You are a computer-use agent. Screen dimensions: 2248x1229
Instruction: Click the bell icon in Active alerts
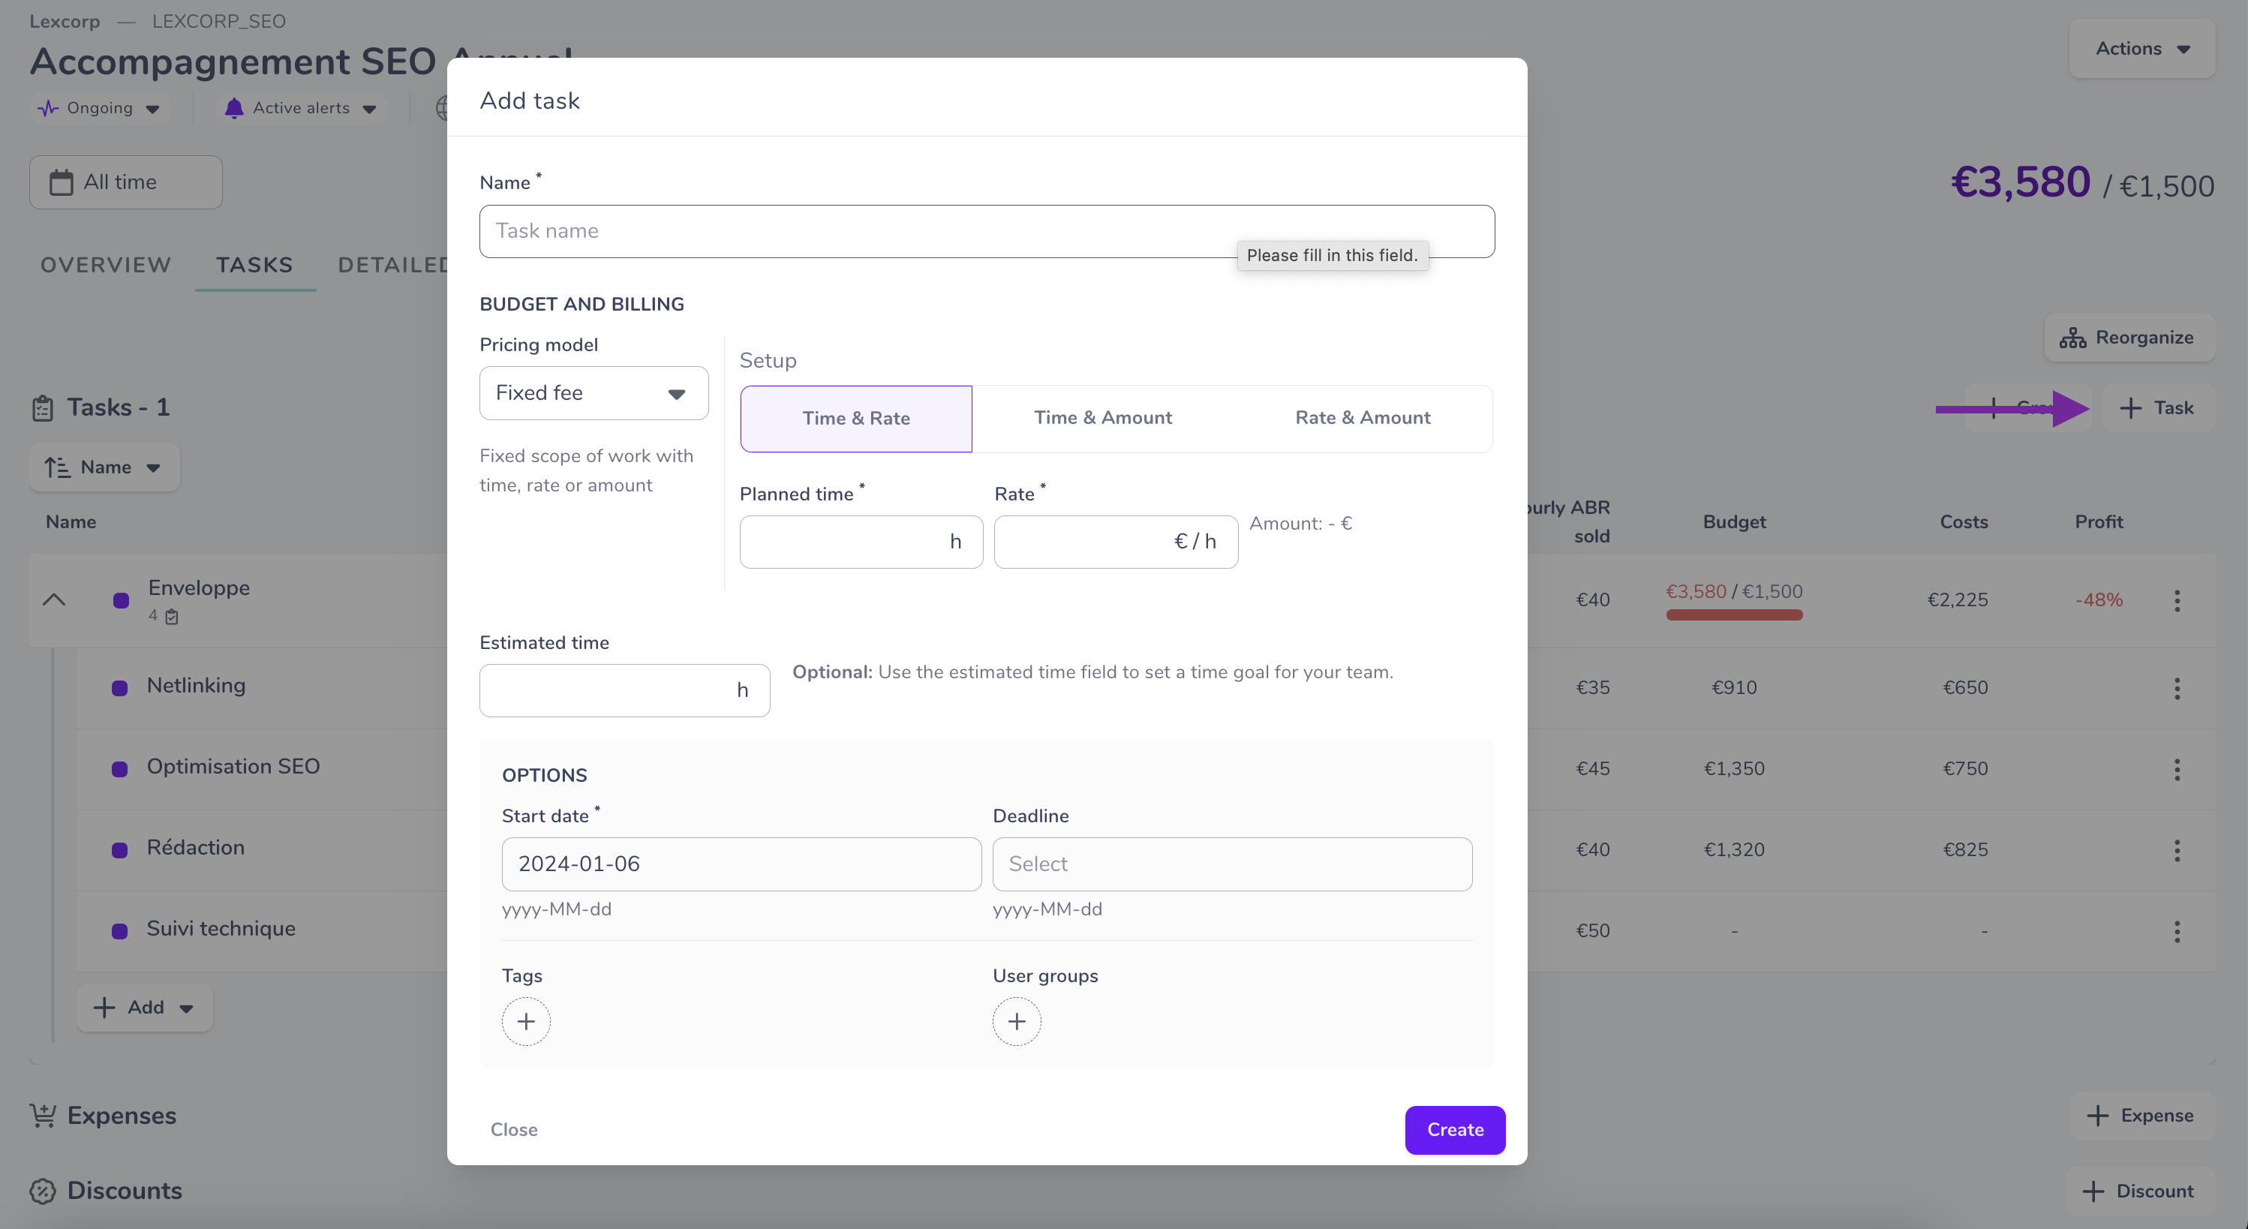coord(234,108)
